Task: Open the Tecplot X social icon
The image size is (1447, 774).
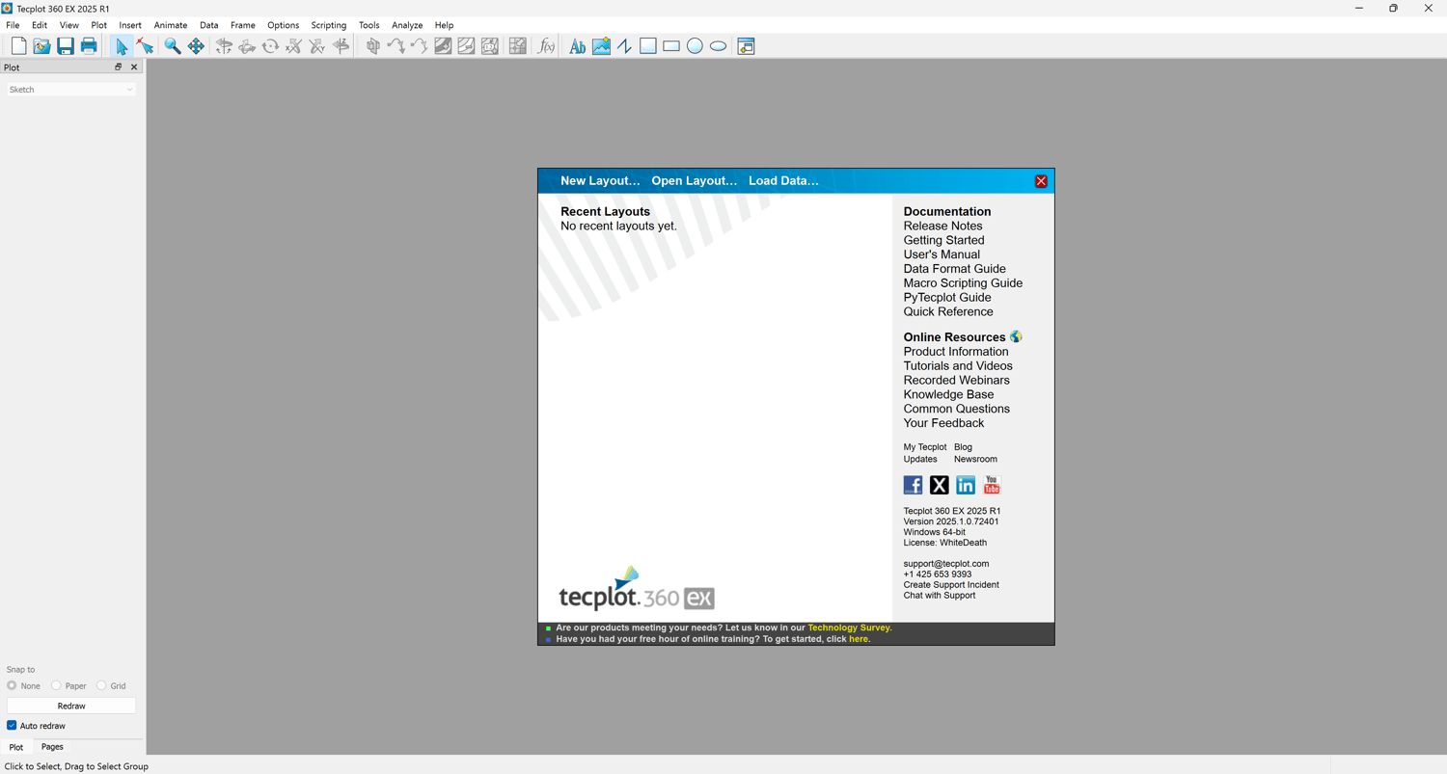Action: [940, 485]
